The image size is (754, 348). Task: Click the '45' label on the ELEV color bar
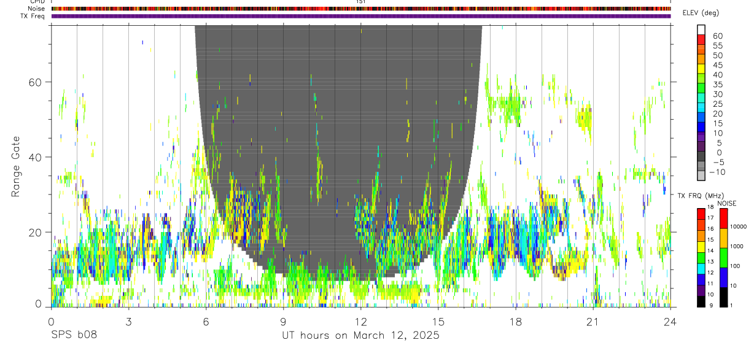point(717,65)
